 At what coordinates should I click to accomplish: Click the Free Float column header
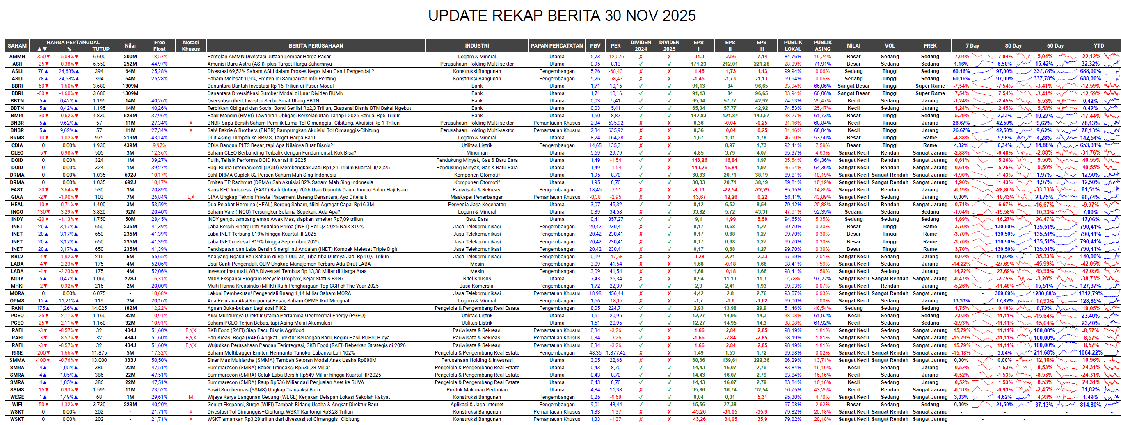pyautogui.click(x=159, y=45)
